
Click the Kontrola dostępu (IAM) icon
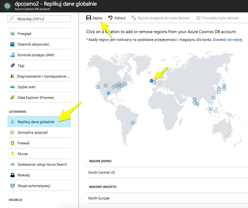[12, 55]
